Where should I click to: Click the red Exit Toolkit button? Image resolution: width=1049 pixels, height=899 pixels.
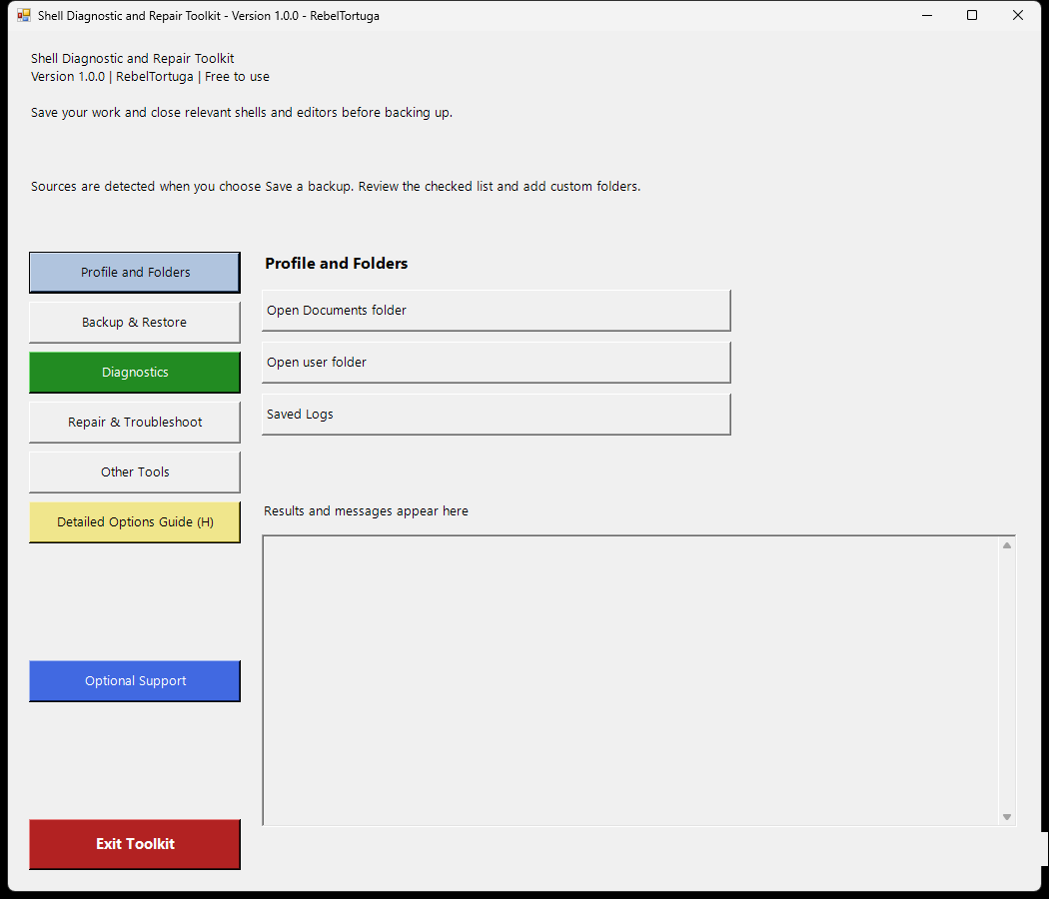coord(135,844)
